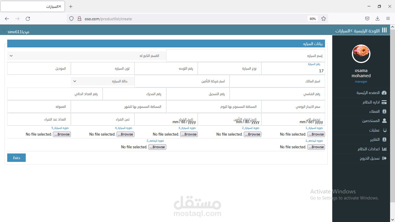Click the المسافة المسموح بها للشهر field
395x222 pixels.
(x=119, y=107)
